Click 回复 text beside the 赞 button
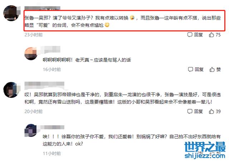This screenshot has width=229, height=161. 199,69
